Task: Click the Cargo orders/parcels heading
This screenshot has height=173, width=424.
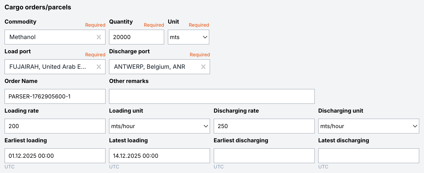Action: point(38,7)
